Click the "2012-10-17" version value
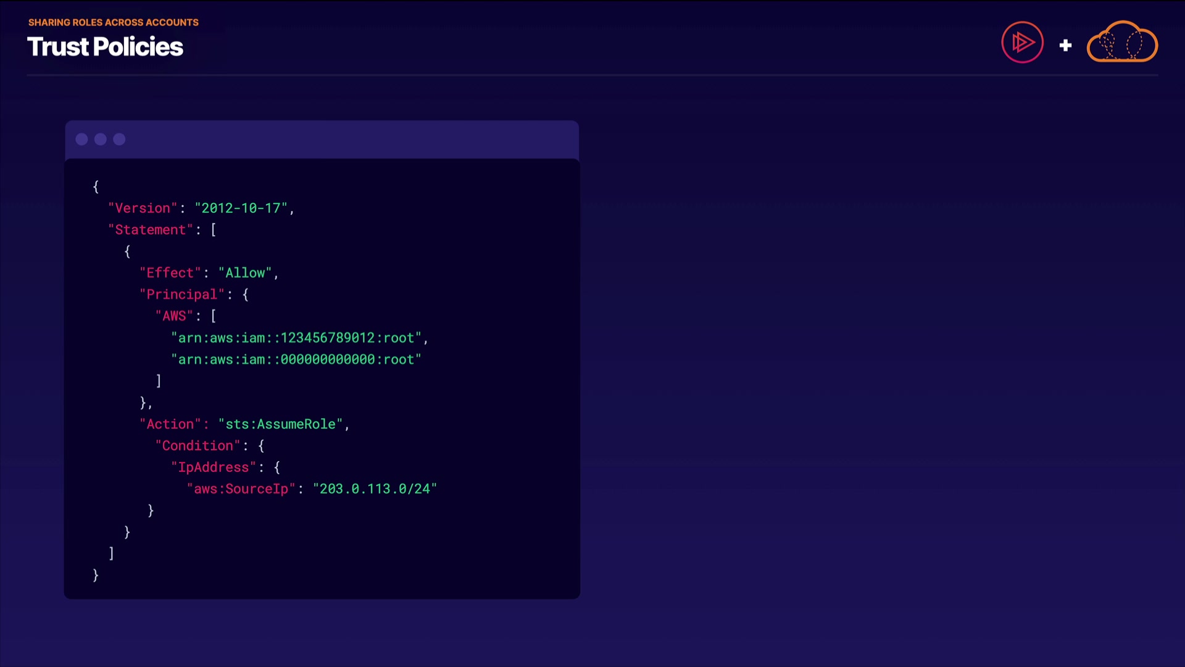 coord(241,209)
